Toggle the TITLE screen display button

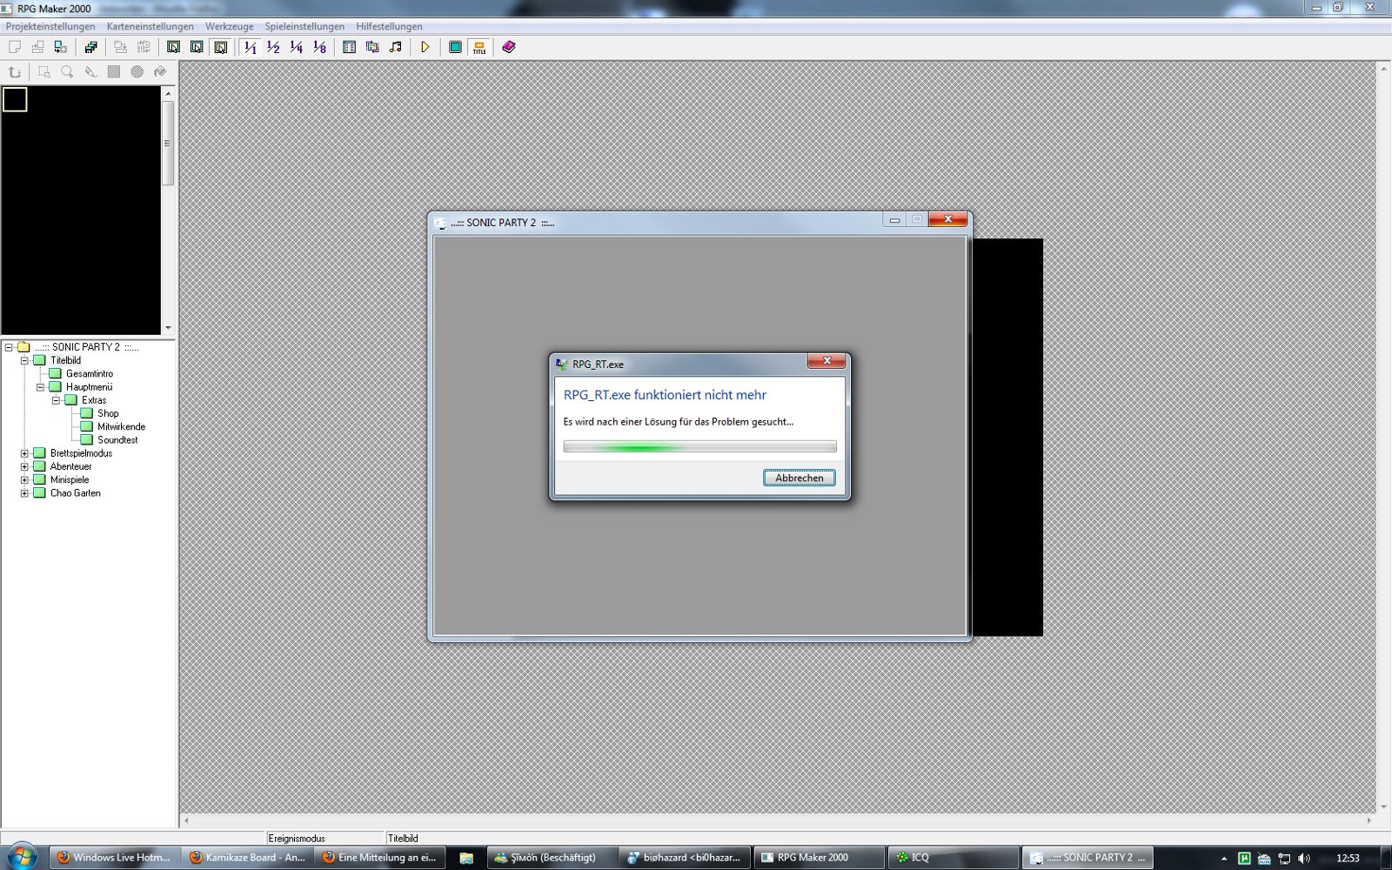coord(479,47)
